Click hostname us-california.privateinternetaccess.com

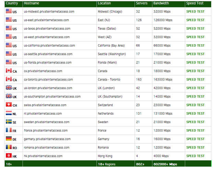49,46
